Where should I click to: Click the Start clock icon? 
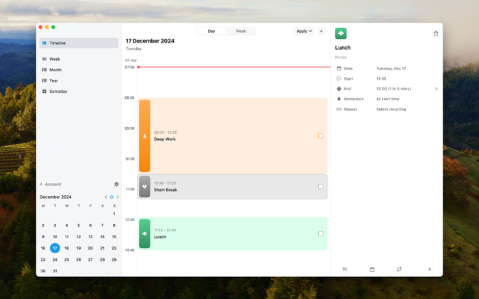(x=339, y=79)
